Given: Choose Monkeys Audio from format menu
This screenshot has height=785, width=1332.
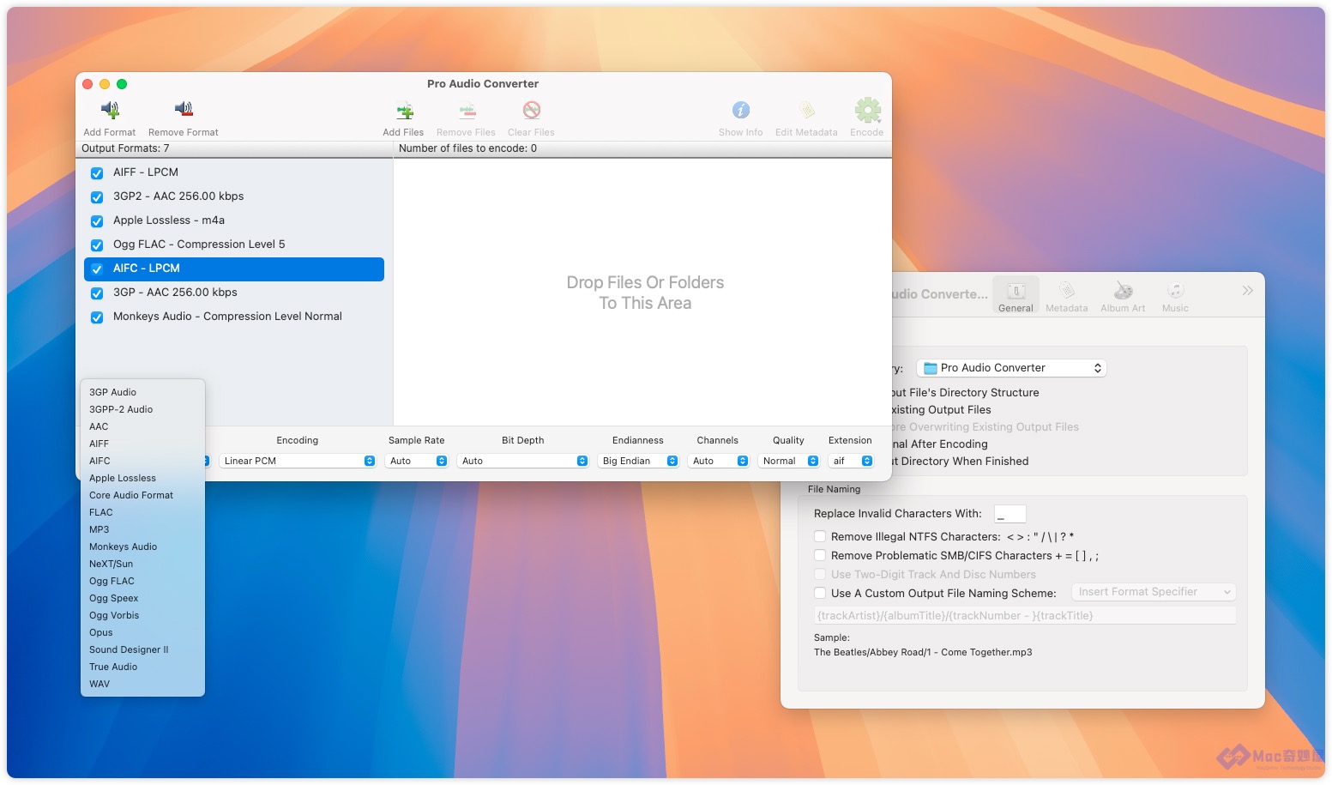Looking at the screenshot, I should click(x=142, y=546).
